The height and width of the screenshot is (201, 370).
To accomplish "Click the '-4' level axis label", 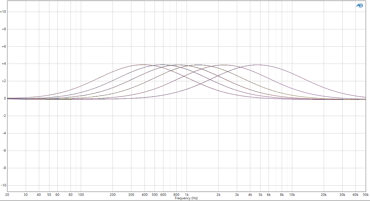I will pyautogui.click(x=4, y=133).
